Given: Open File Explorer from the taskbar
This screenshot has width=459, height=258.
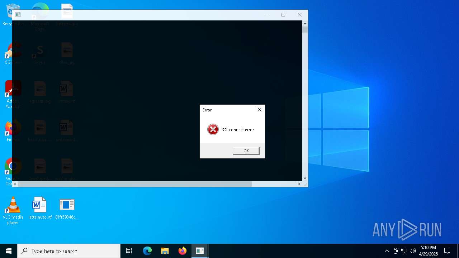Looking at the screenshot, I should pos(165,251).
